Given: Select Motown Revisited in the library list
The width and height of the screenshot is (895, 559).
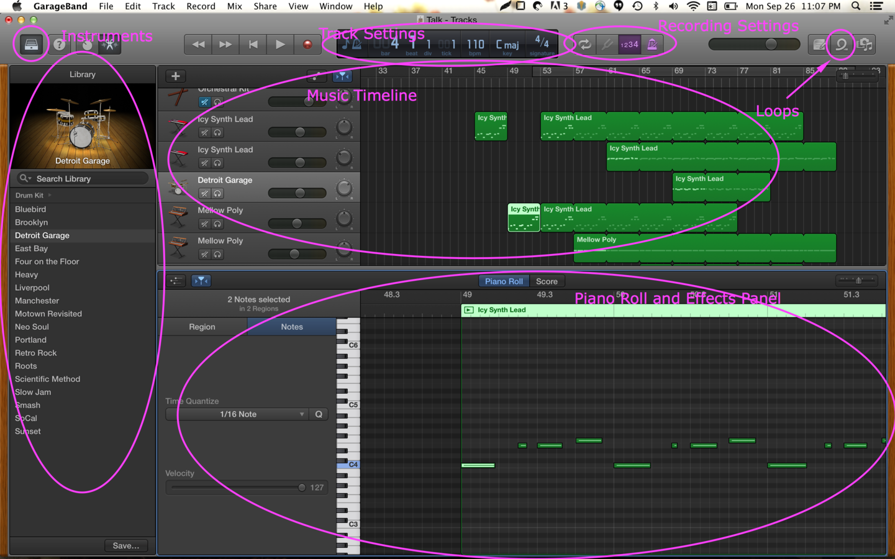Looking at the screenshot, I should (x=48, y=314).
